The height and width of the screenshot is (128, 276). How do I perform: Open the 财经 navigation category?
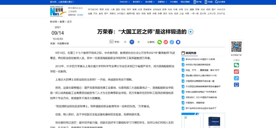coord(123,9)
